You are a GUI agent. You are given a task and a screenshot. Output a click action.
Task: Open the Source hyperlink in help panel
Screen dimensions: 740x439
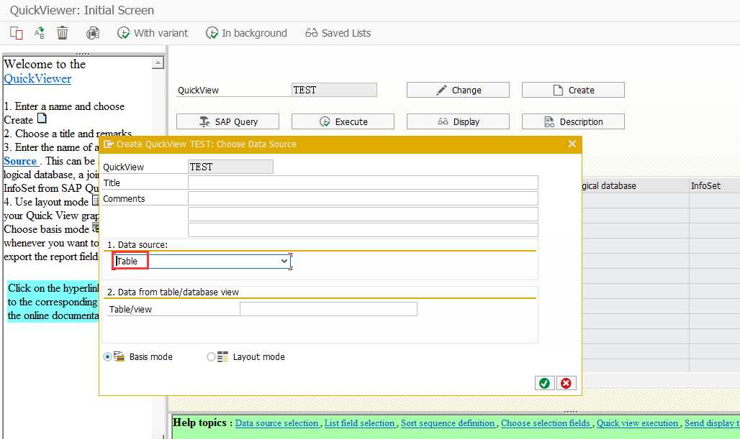(x=21, y=161)
